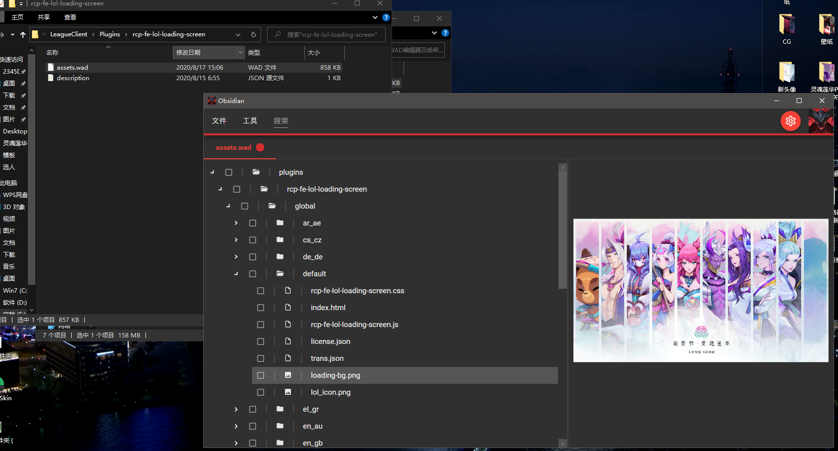Viewport: 838px width, 451px height.
Task: Click the Explorer refresh button
Action: point(253,34)
